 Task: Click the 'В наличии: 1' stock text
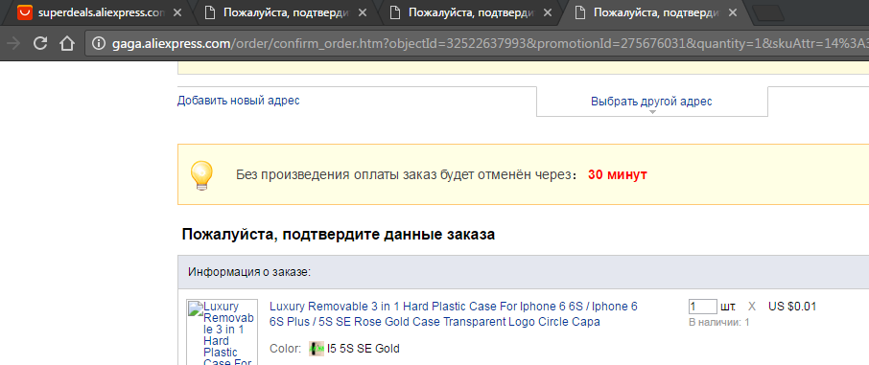pos(718,322)
